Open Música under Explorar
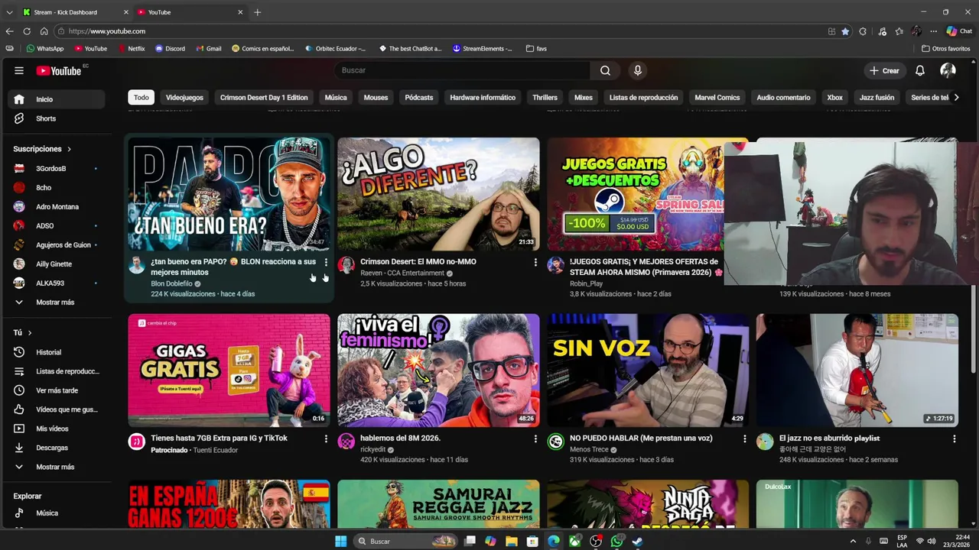Image resolution: width=979 pixels, height=550 pixels. 57,513
